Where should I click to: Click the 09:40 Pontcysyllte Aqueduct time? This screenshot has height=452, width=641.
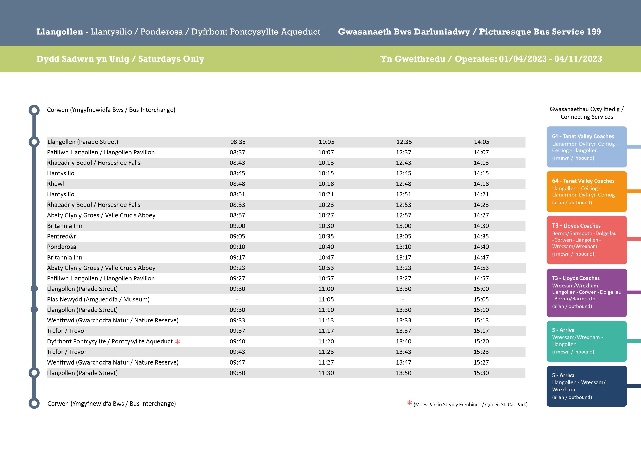point(237,341)
